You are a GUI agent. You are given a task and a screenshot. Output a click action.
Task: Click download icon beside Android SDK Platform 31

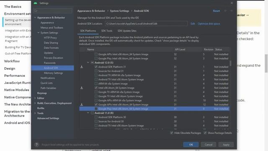[82, 67]
